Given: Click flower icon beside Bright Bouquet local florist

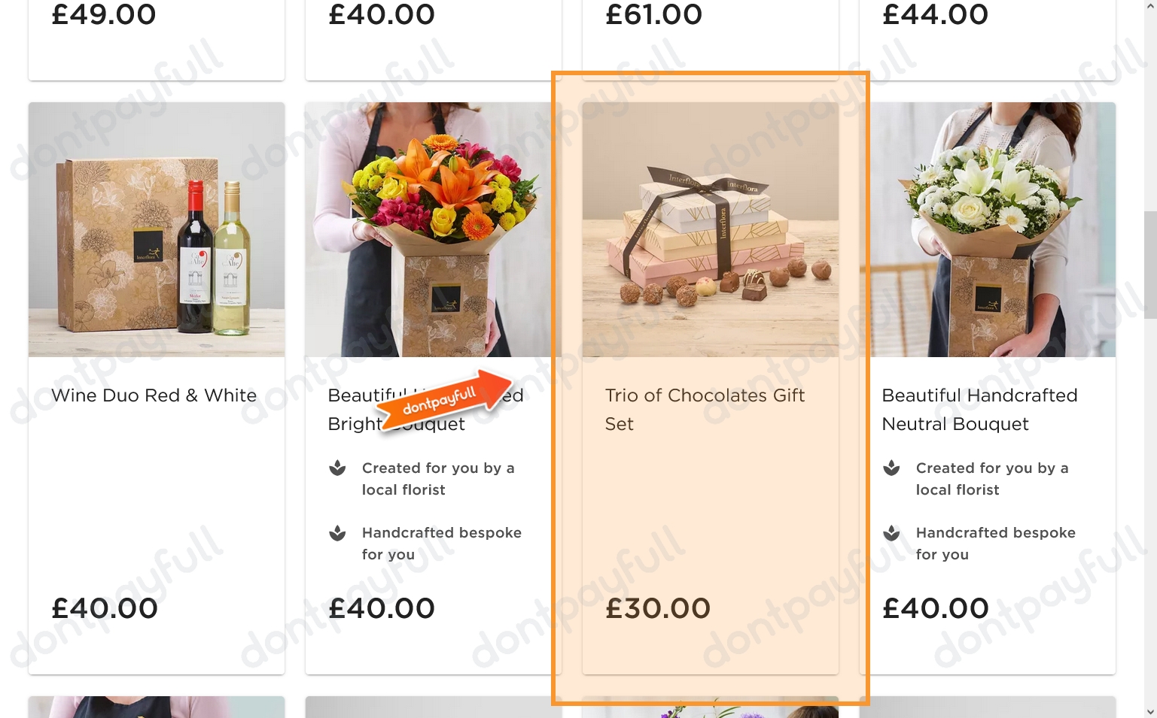Looking at the screenshot, I should click(x=337, y=468).
